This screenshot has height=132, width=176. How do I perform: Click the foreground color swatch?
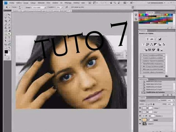(x=6, y=52)
